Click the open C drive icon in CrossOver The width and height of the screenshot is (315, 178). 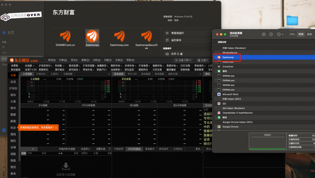point(167,54)
